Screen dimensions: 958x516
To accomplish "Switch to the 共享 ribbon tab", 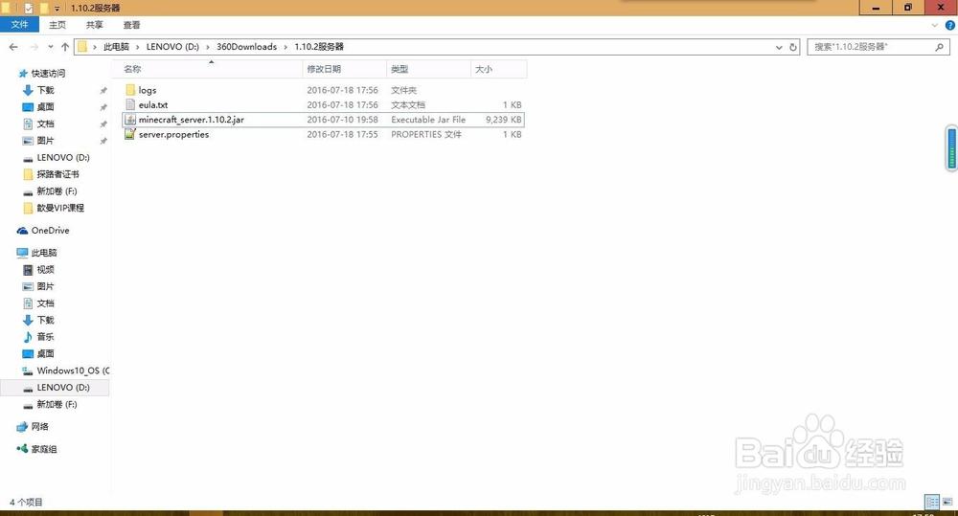I will pos(94,25).
